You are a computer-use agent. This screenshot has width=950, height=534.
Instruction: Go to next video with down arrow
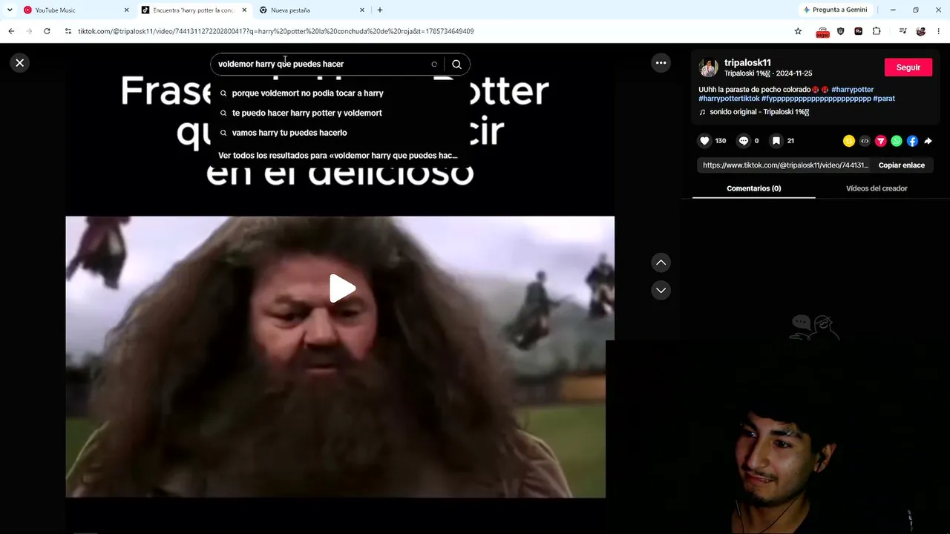coord(661,290)
